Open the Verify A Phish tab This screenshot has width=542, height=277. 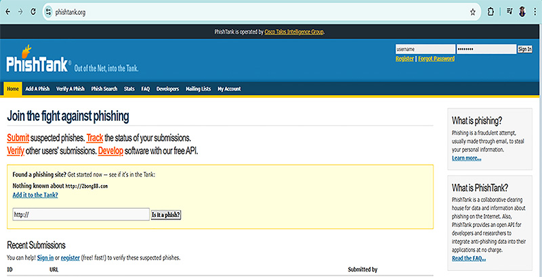click(x=70, y=89)
